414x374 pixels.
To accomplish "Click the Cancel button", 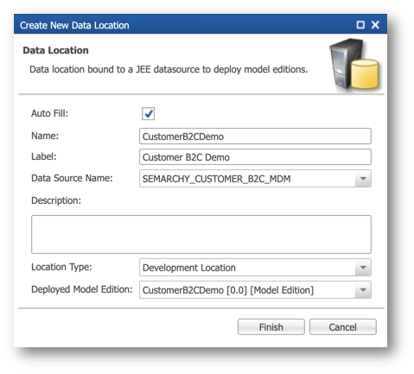I will point(343,326).
